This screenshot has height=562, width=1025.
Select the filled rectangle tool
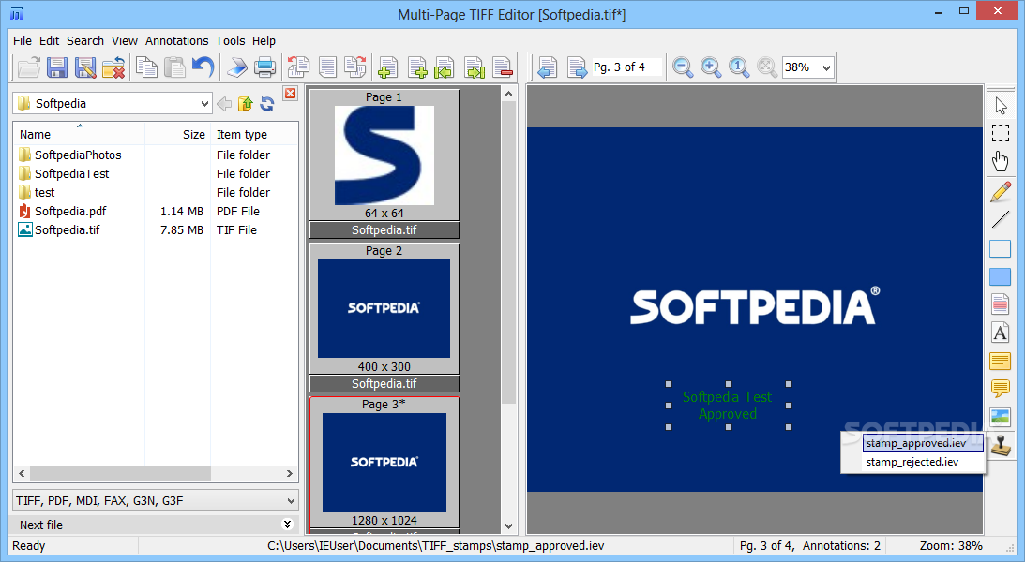pos(1001,276)
